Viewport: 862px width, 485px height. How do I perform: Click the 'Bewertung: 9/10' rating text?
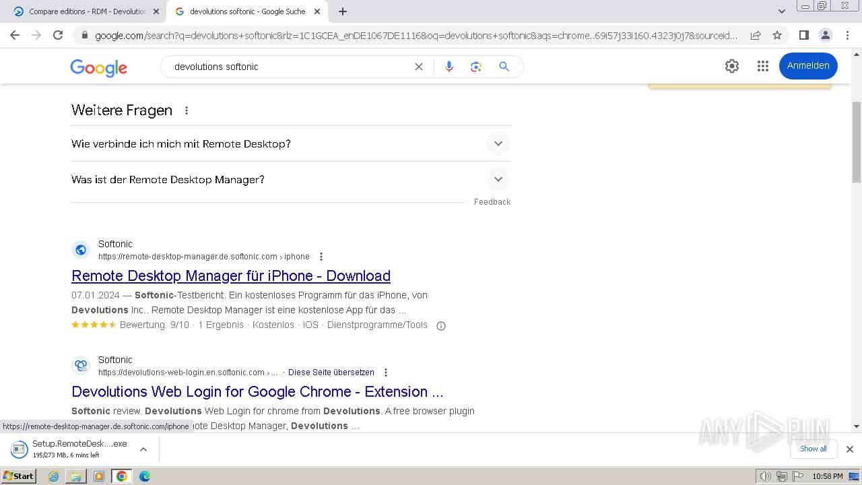coord(154,325)
